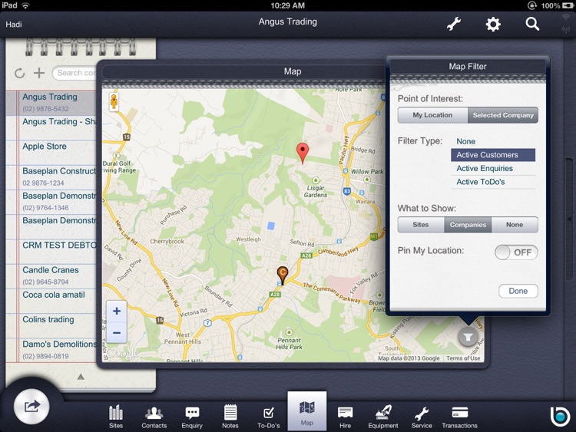The image size is (576, 432).
Task: Choose Active Customers filter type
Action: tap(492, 155)
